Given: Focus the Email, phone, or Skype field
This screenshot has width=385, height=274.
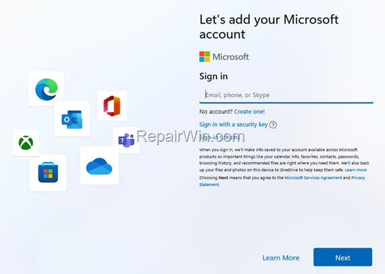Looking at the screenshot, I should point(286,95).
